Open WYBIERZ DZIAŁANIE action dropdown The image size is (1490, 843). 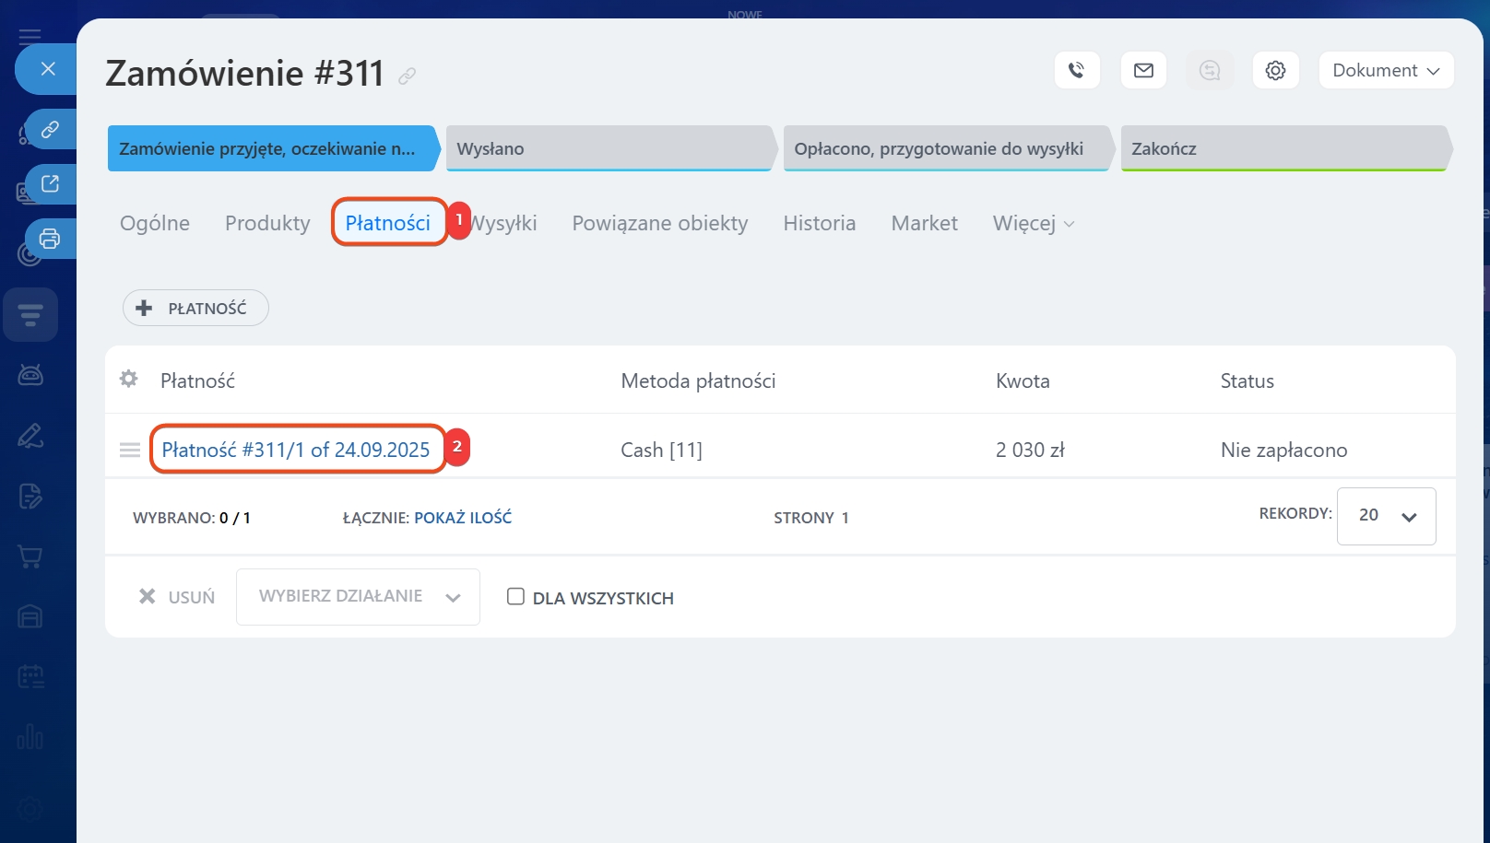pyautogui.click(x=358, y=597)
